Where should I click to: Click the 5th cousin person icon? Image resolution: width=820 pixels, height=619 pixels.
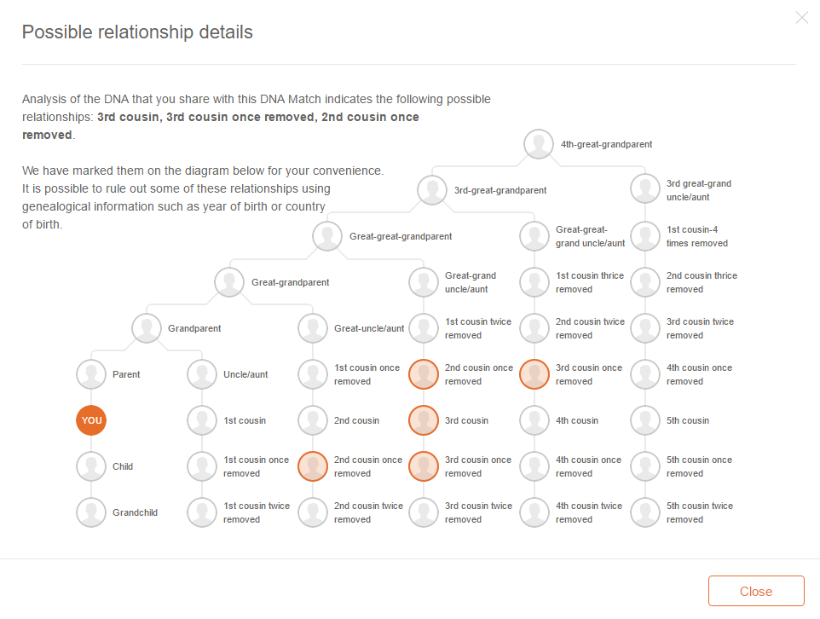pos(645,420)
